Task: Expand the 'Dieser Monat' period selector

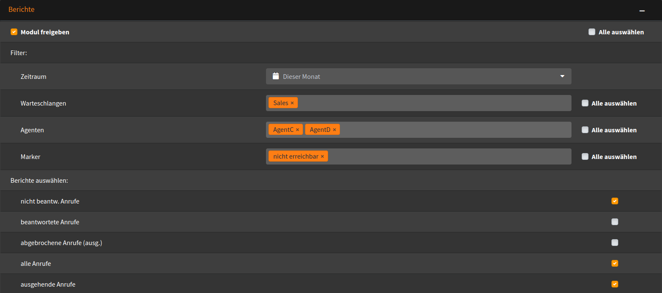Action: [419, 76]
